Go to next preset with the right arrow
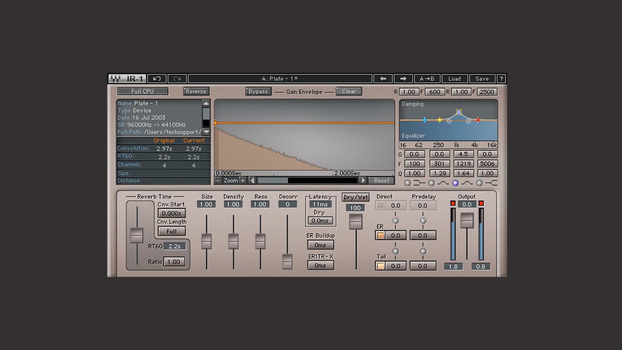This screenshot has width=622, height=350. point(403,79)
